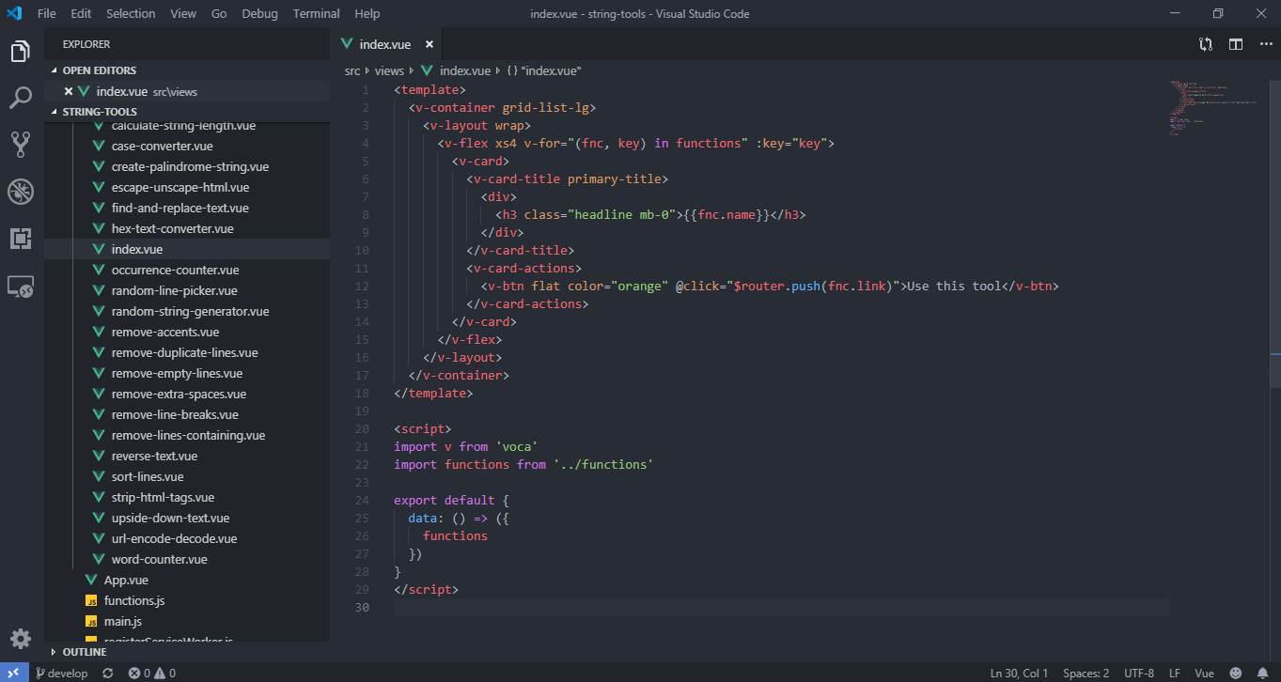Open the View menu

point(183,13)
